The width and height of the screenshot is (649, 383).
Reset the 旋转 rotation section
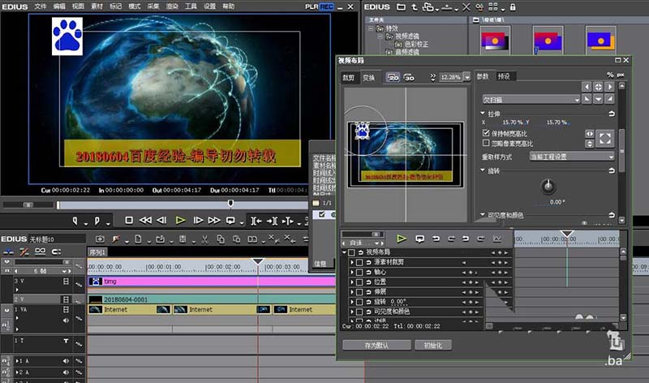pos(612,170)
